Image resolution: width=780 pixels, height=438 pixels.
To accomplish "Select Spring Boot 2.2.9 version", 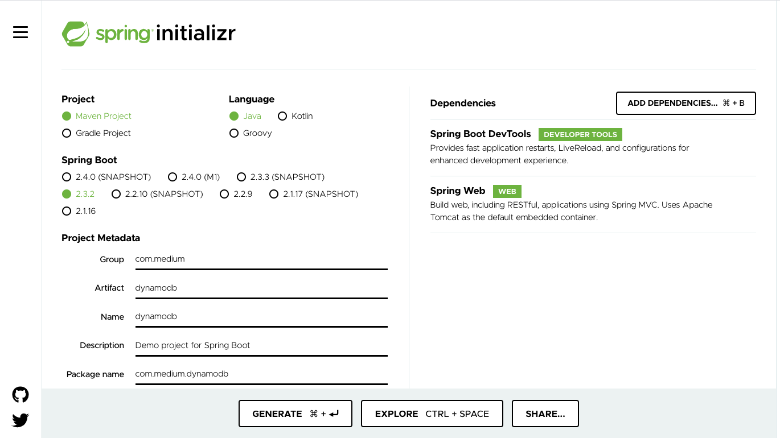I will [x=236, y=194].
